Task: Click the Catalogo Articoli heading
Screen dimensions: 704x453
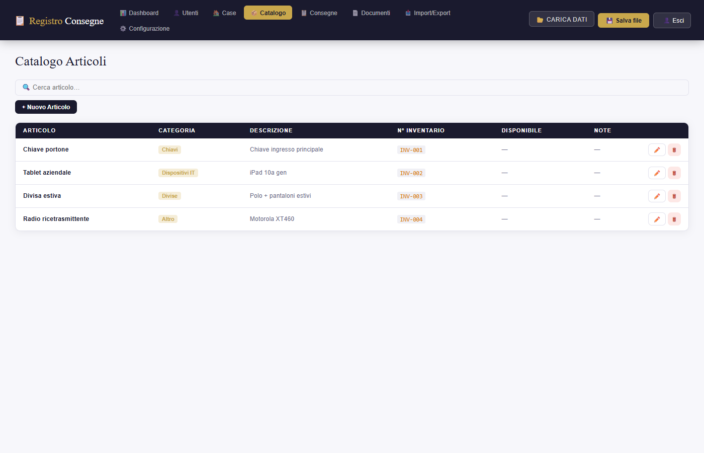Action: pos(61,61)
